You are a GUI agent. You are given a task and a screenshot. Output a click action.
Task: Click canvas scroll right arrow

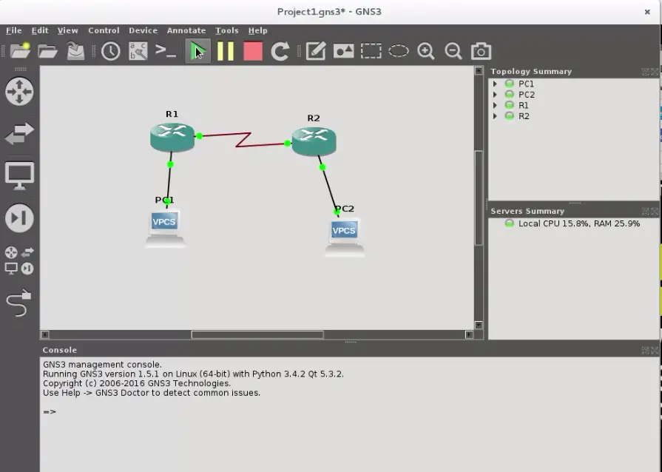[x=469, y=335]
